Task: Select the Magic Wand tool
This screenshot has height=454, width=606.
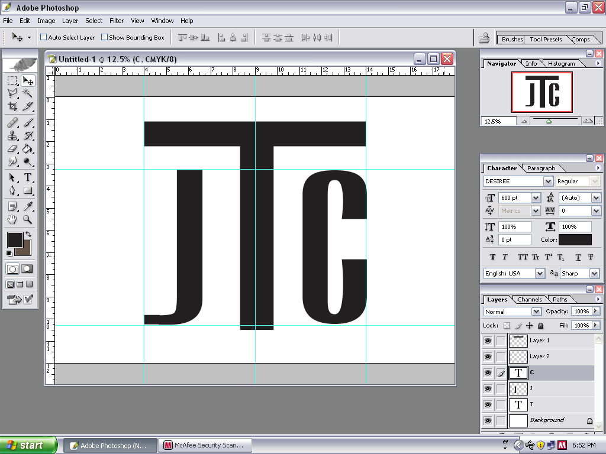Action: click(x=28, y=93)
